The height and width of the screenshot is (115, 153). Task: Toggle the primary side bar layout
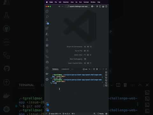100,6
